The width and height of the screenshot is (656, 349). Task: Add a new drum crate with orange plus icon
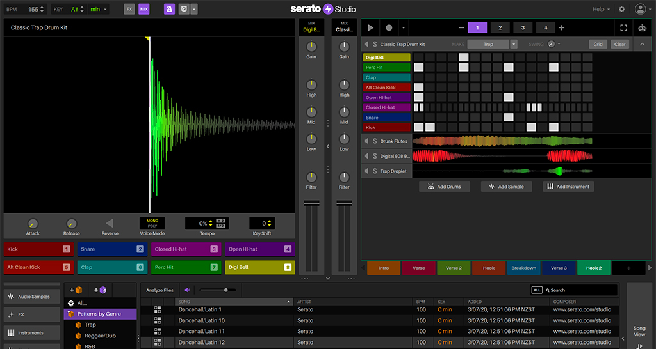(x=76, y=290)
